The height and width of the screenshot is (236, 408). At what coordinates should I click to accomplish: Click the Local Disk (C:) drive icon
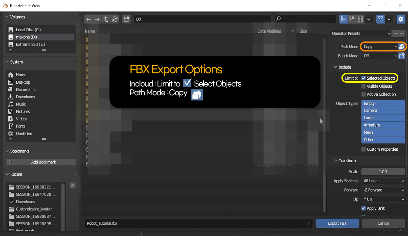(x=11, y=30)
